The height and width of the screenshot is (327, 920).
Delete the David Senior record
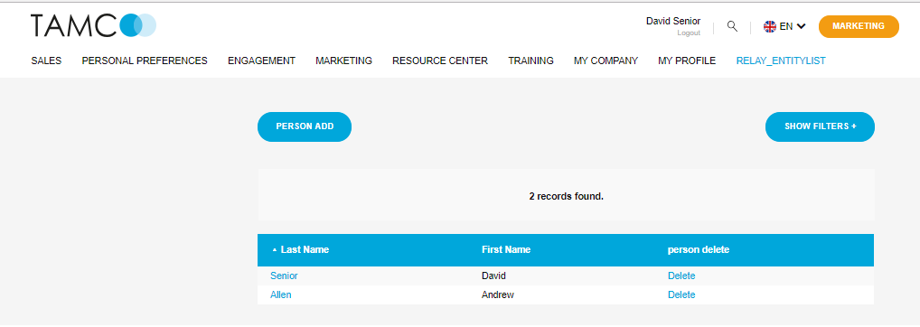[681, 276]
